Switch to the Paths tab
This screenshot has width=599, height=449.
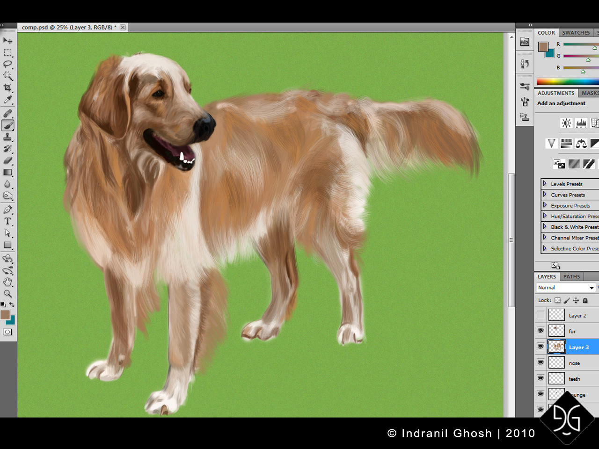pyautogui.click(x=571, y=277)
